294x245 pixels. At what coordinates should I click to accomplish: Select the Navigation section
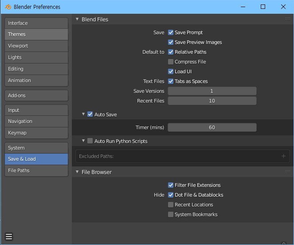click(x=36, y=122)
